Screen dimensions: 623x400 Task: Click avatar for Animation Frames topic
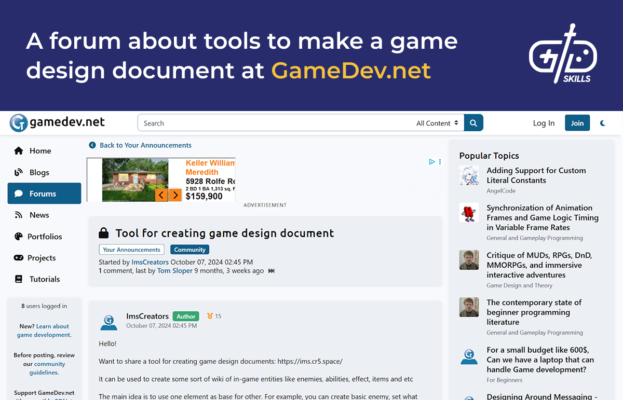469,213
